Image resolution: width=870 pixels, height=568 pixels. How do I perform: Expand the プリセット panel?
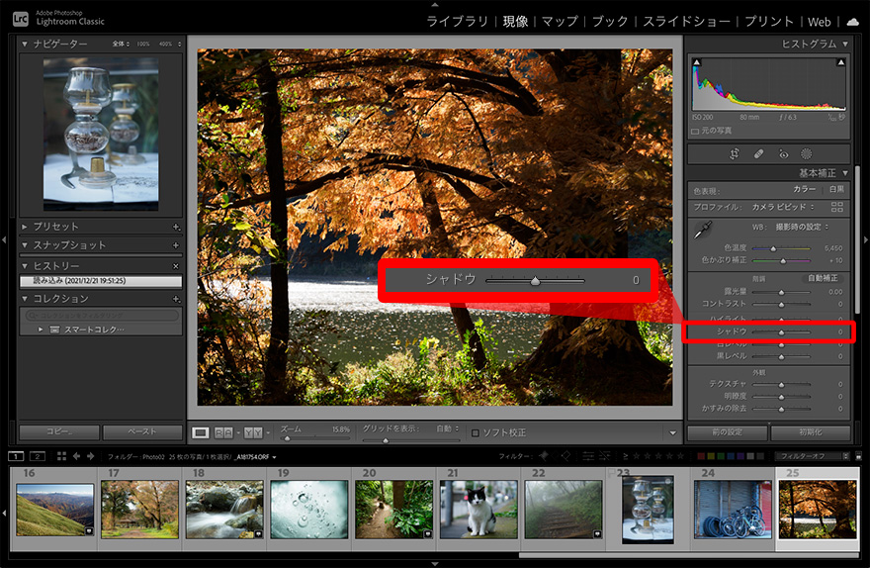(x=26, y=227)
